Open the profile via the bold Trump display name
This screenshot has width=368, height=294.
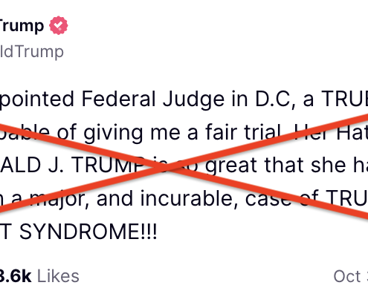22,26
